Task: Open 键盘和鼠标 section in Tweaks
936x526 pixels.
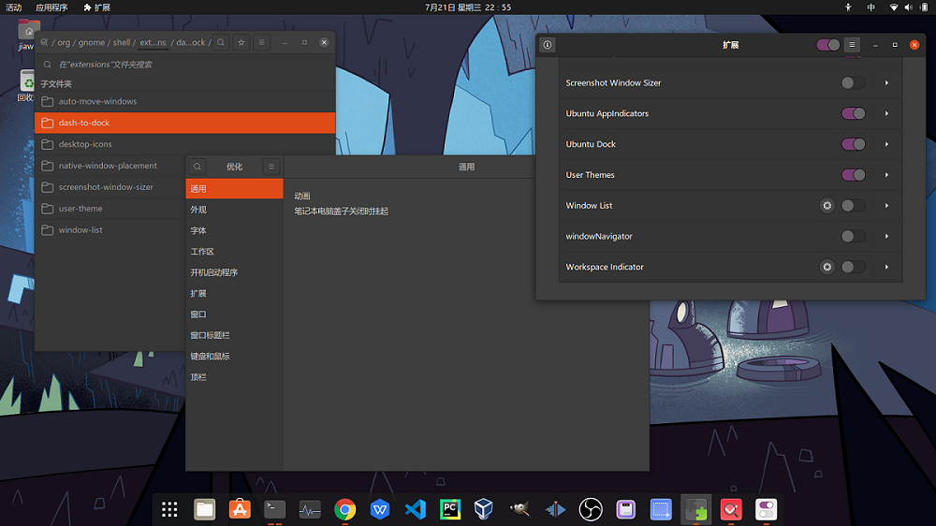Action: 234,356
